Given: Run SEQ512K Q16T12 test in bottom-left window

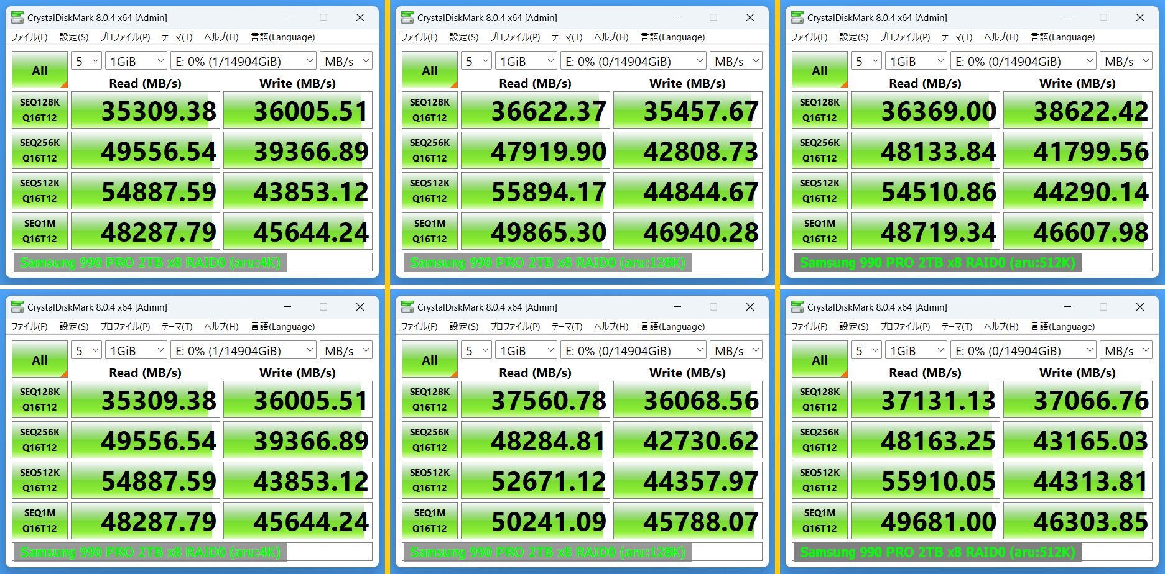Looking at the screenshot, I should tap(40, 480).
